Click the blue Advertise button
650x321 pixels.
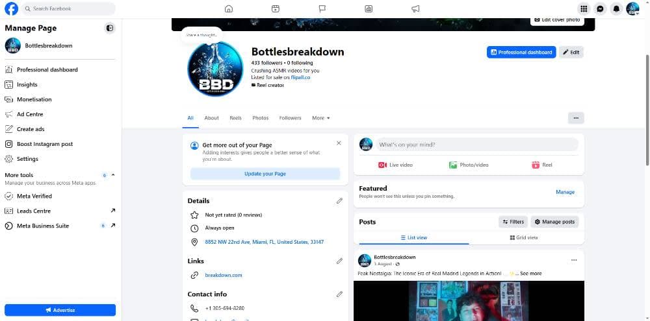point(60,310)
